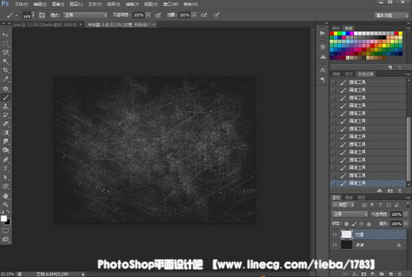Choose the Hand tool

tap(5, 196)
